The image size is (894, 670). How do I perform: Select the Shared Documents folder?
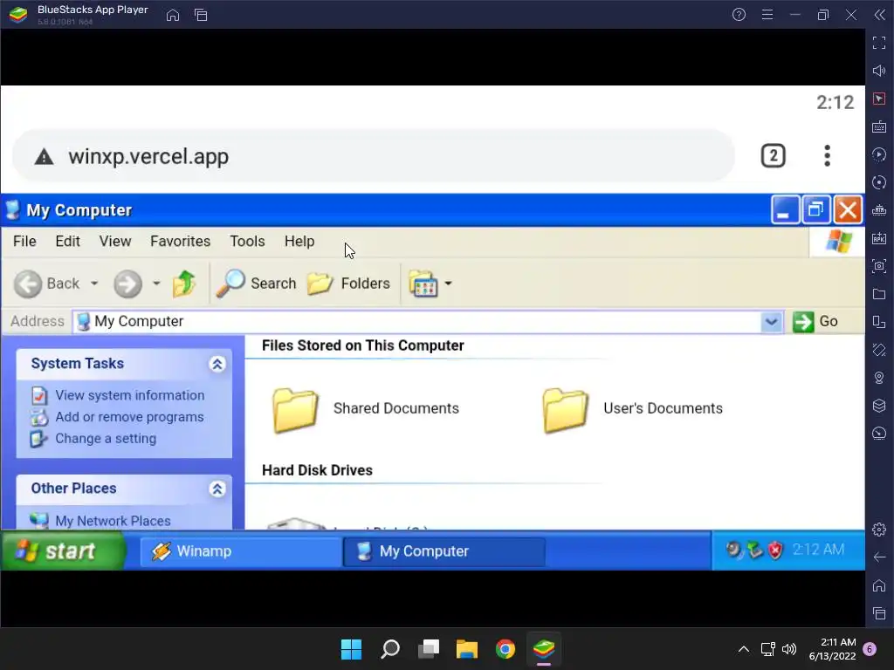tap(366, 408)
